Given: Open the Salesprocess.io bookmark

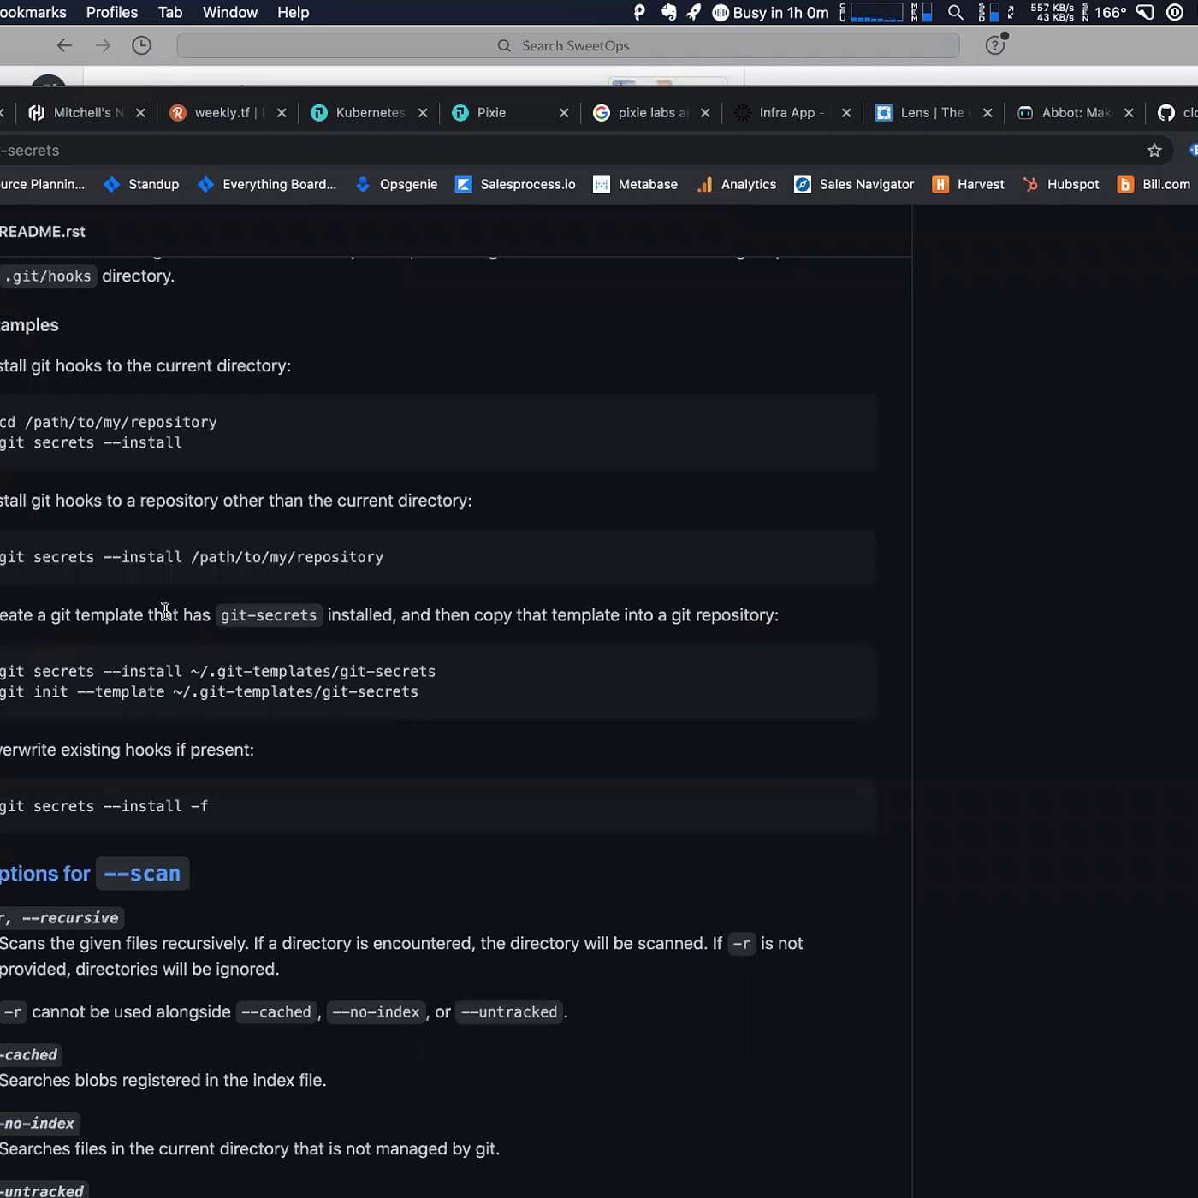Looking at the screenshot, I should click(515, 184).
